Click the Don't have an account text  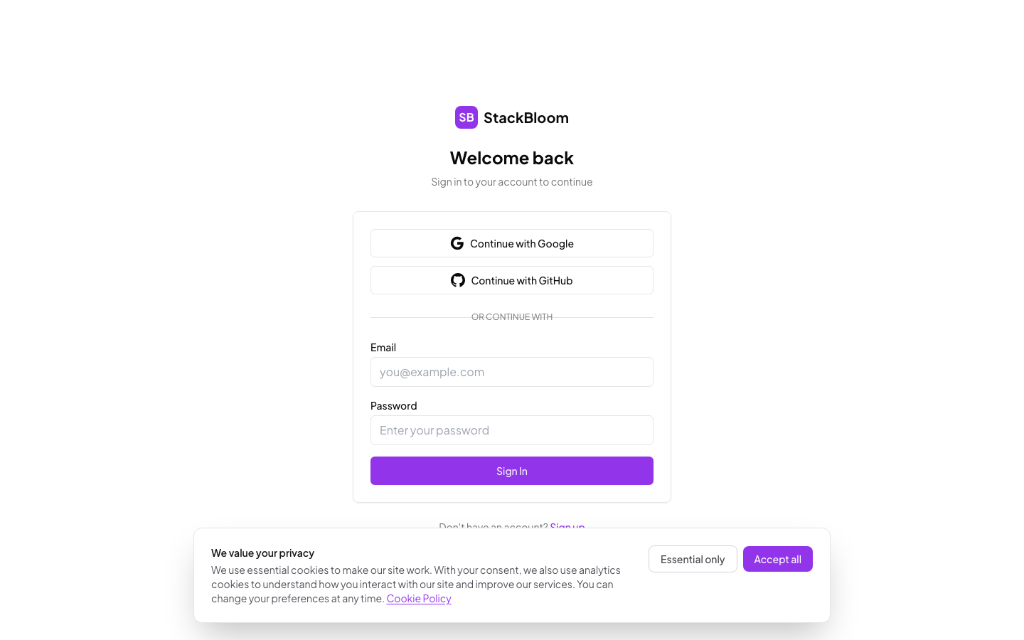click(493, 526)
